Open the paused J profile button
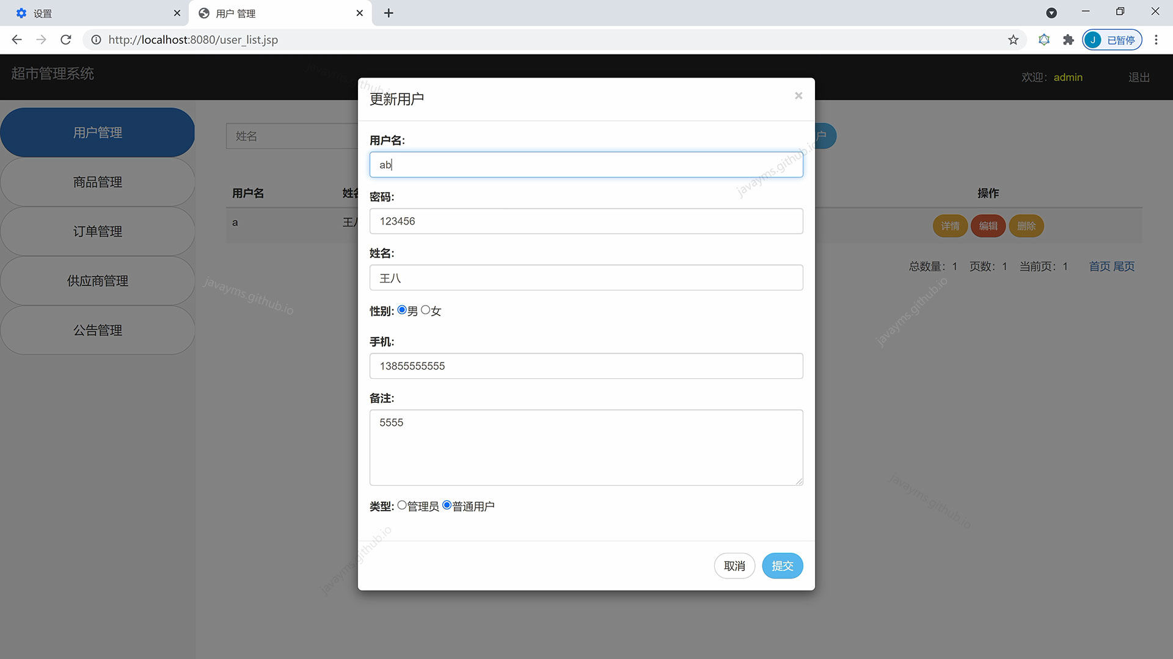 click(1111, 40)
